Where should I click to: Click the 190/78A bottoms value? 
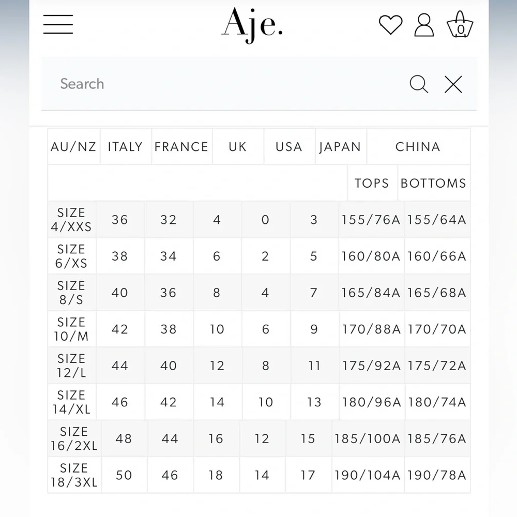pyautogui.click(x=437, y=475)
